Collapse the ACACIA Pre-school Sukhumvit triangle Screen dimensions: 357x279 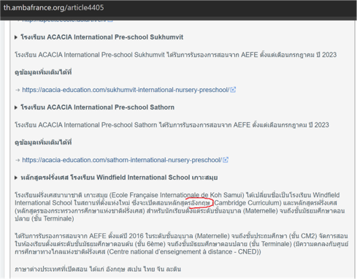point(16,37)
